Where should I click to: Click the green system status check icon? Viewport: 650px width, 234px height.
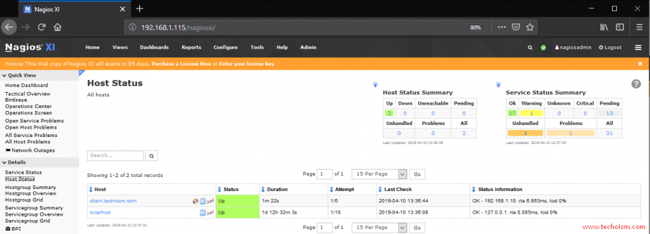point(543,48)
